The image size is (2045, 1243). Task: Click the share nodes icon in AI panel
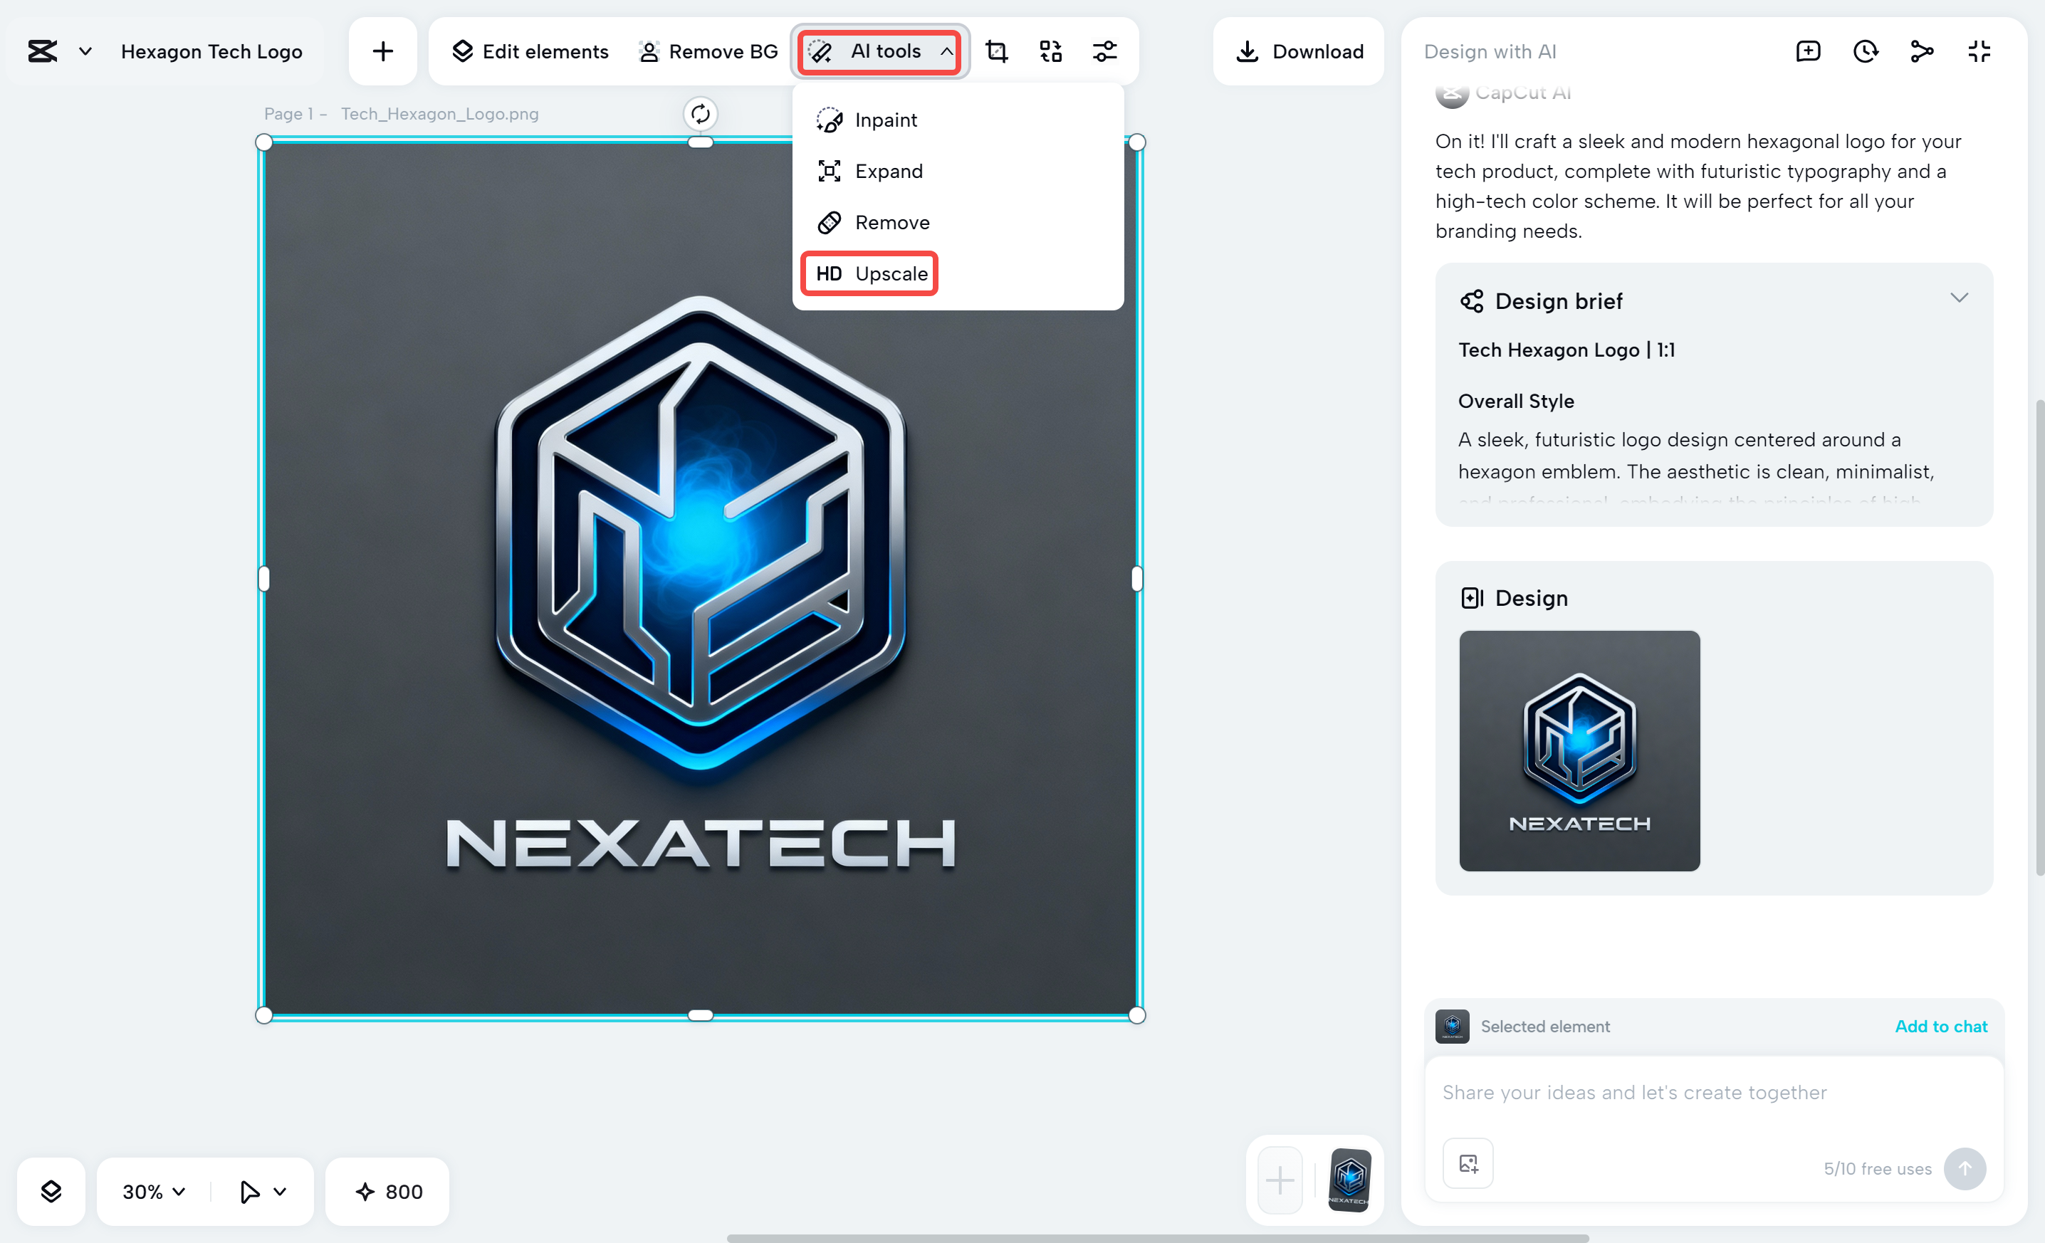tap(1922, 51)
